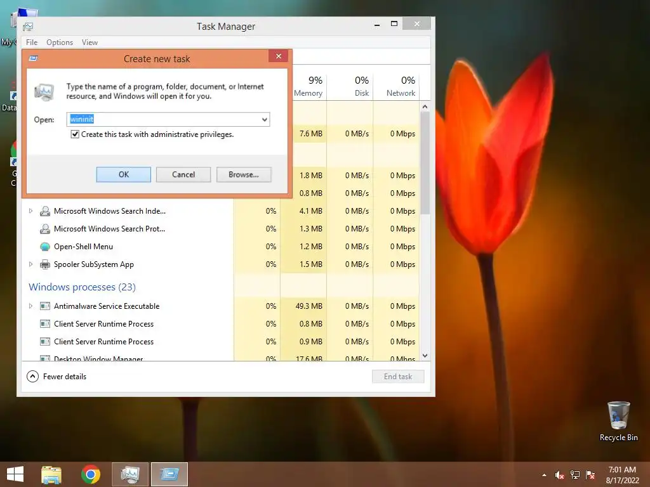Click the muted volume tray icon
Viewport: 650px width, 487px height.
click(559, 475)
